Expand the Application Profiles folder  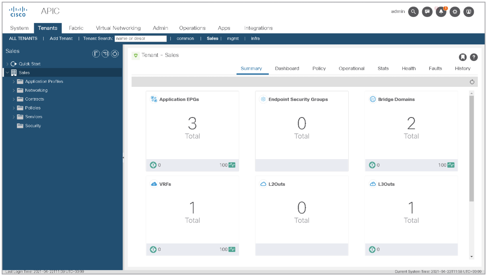[14, 82]
